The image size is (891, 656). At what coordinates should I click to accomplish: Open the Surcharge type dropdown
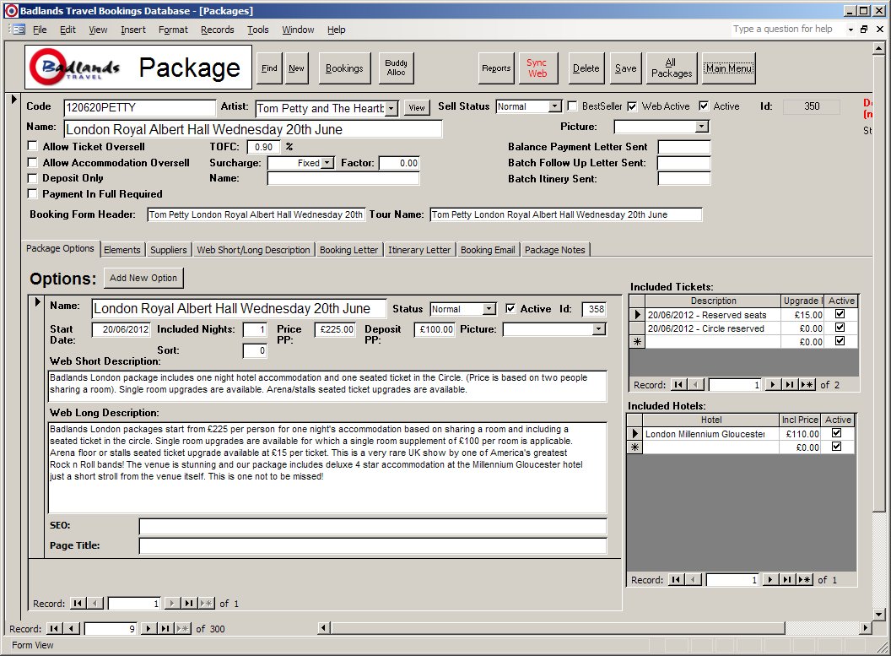click(x=327, y=163)
